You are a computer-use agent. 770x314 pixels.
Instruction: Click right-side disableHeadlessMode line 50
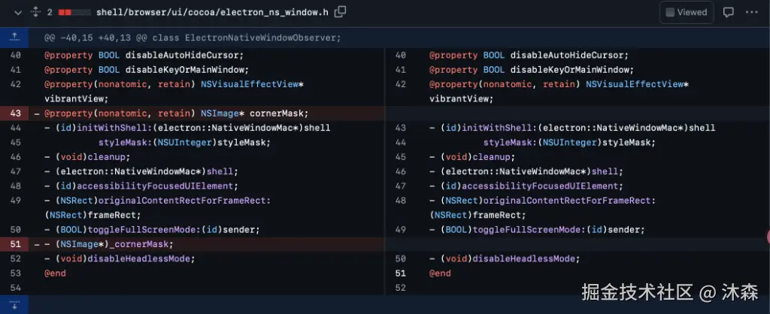coord(505,258)
